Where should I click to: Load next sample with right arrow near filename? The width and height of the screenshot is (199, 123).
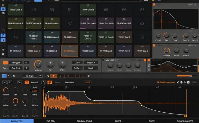coord(185,83)
